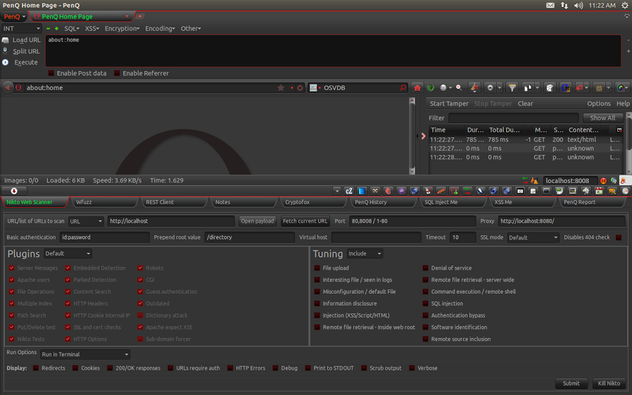Check the File upload tuning option
The image size is (632, 395).
(317, 268)
